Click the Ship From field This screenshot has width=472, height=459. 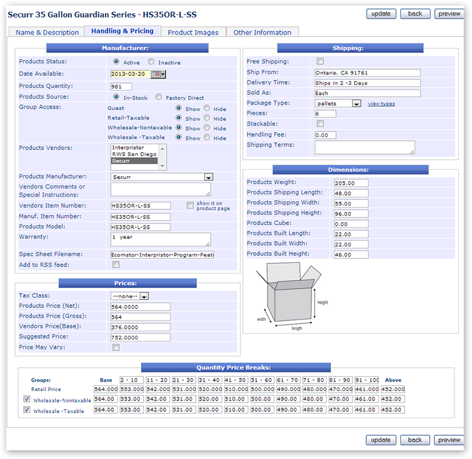tap(368, 73)
